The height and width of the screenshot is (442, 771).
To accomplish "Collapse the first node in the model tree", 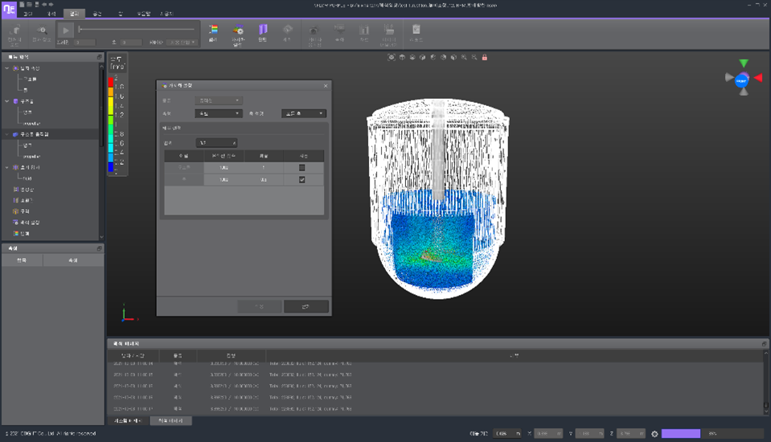I will 7,68.
